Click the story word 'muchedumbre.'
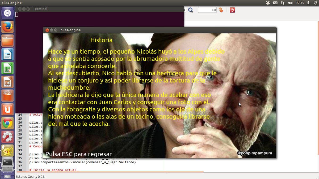This screenshot has width=319, height=179. [69, 88]
